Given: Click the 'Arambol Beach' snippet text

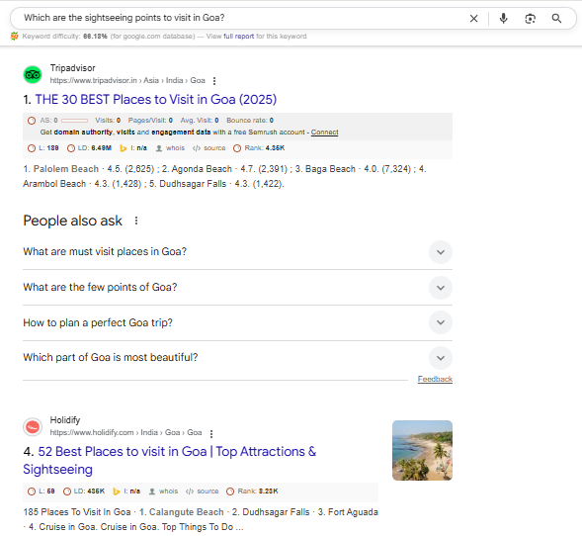Looking at the screenshot, I should point(54,184).
